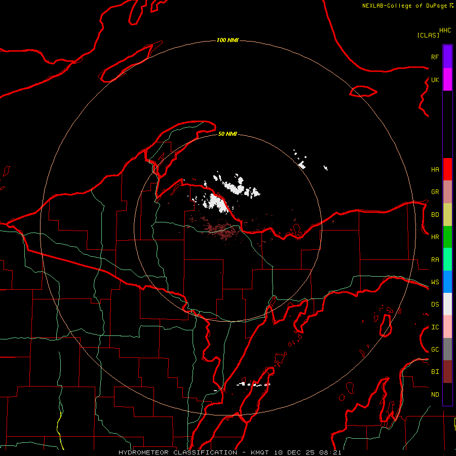
Task: Click the HR legend label
Action: [x=435, y=237]
